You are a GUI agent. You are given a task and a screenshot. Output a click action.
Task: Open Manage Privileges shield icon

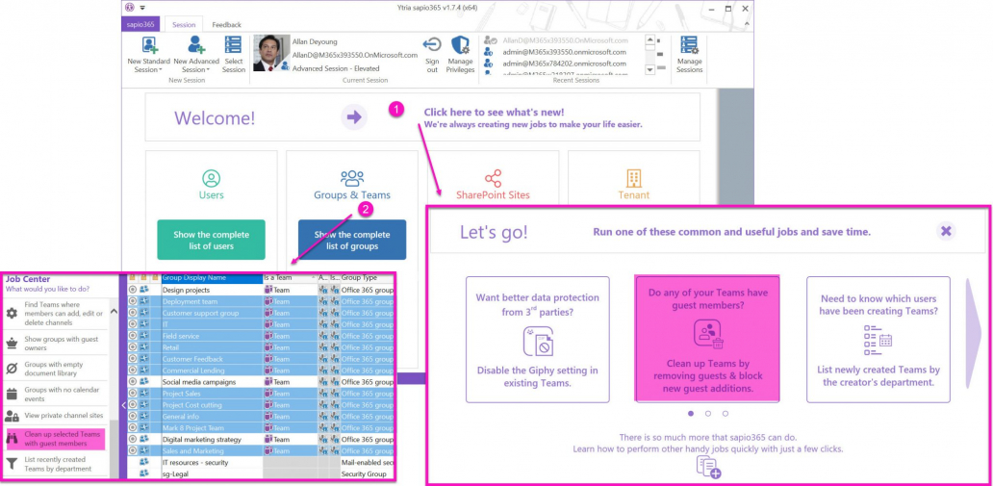[460, 45]
